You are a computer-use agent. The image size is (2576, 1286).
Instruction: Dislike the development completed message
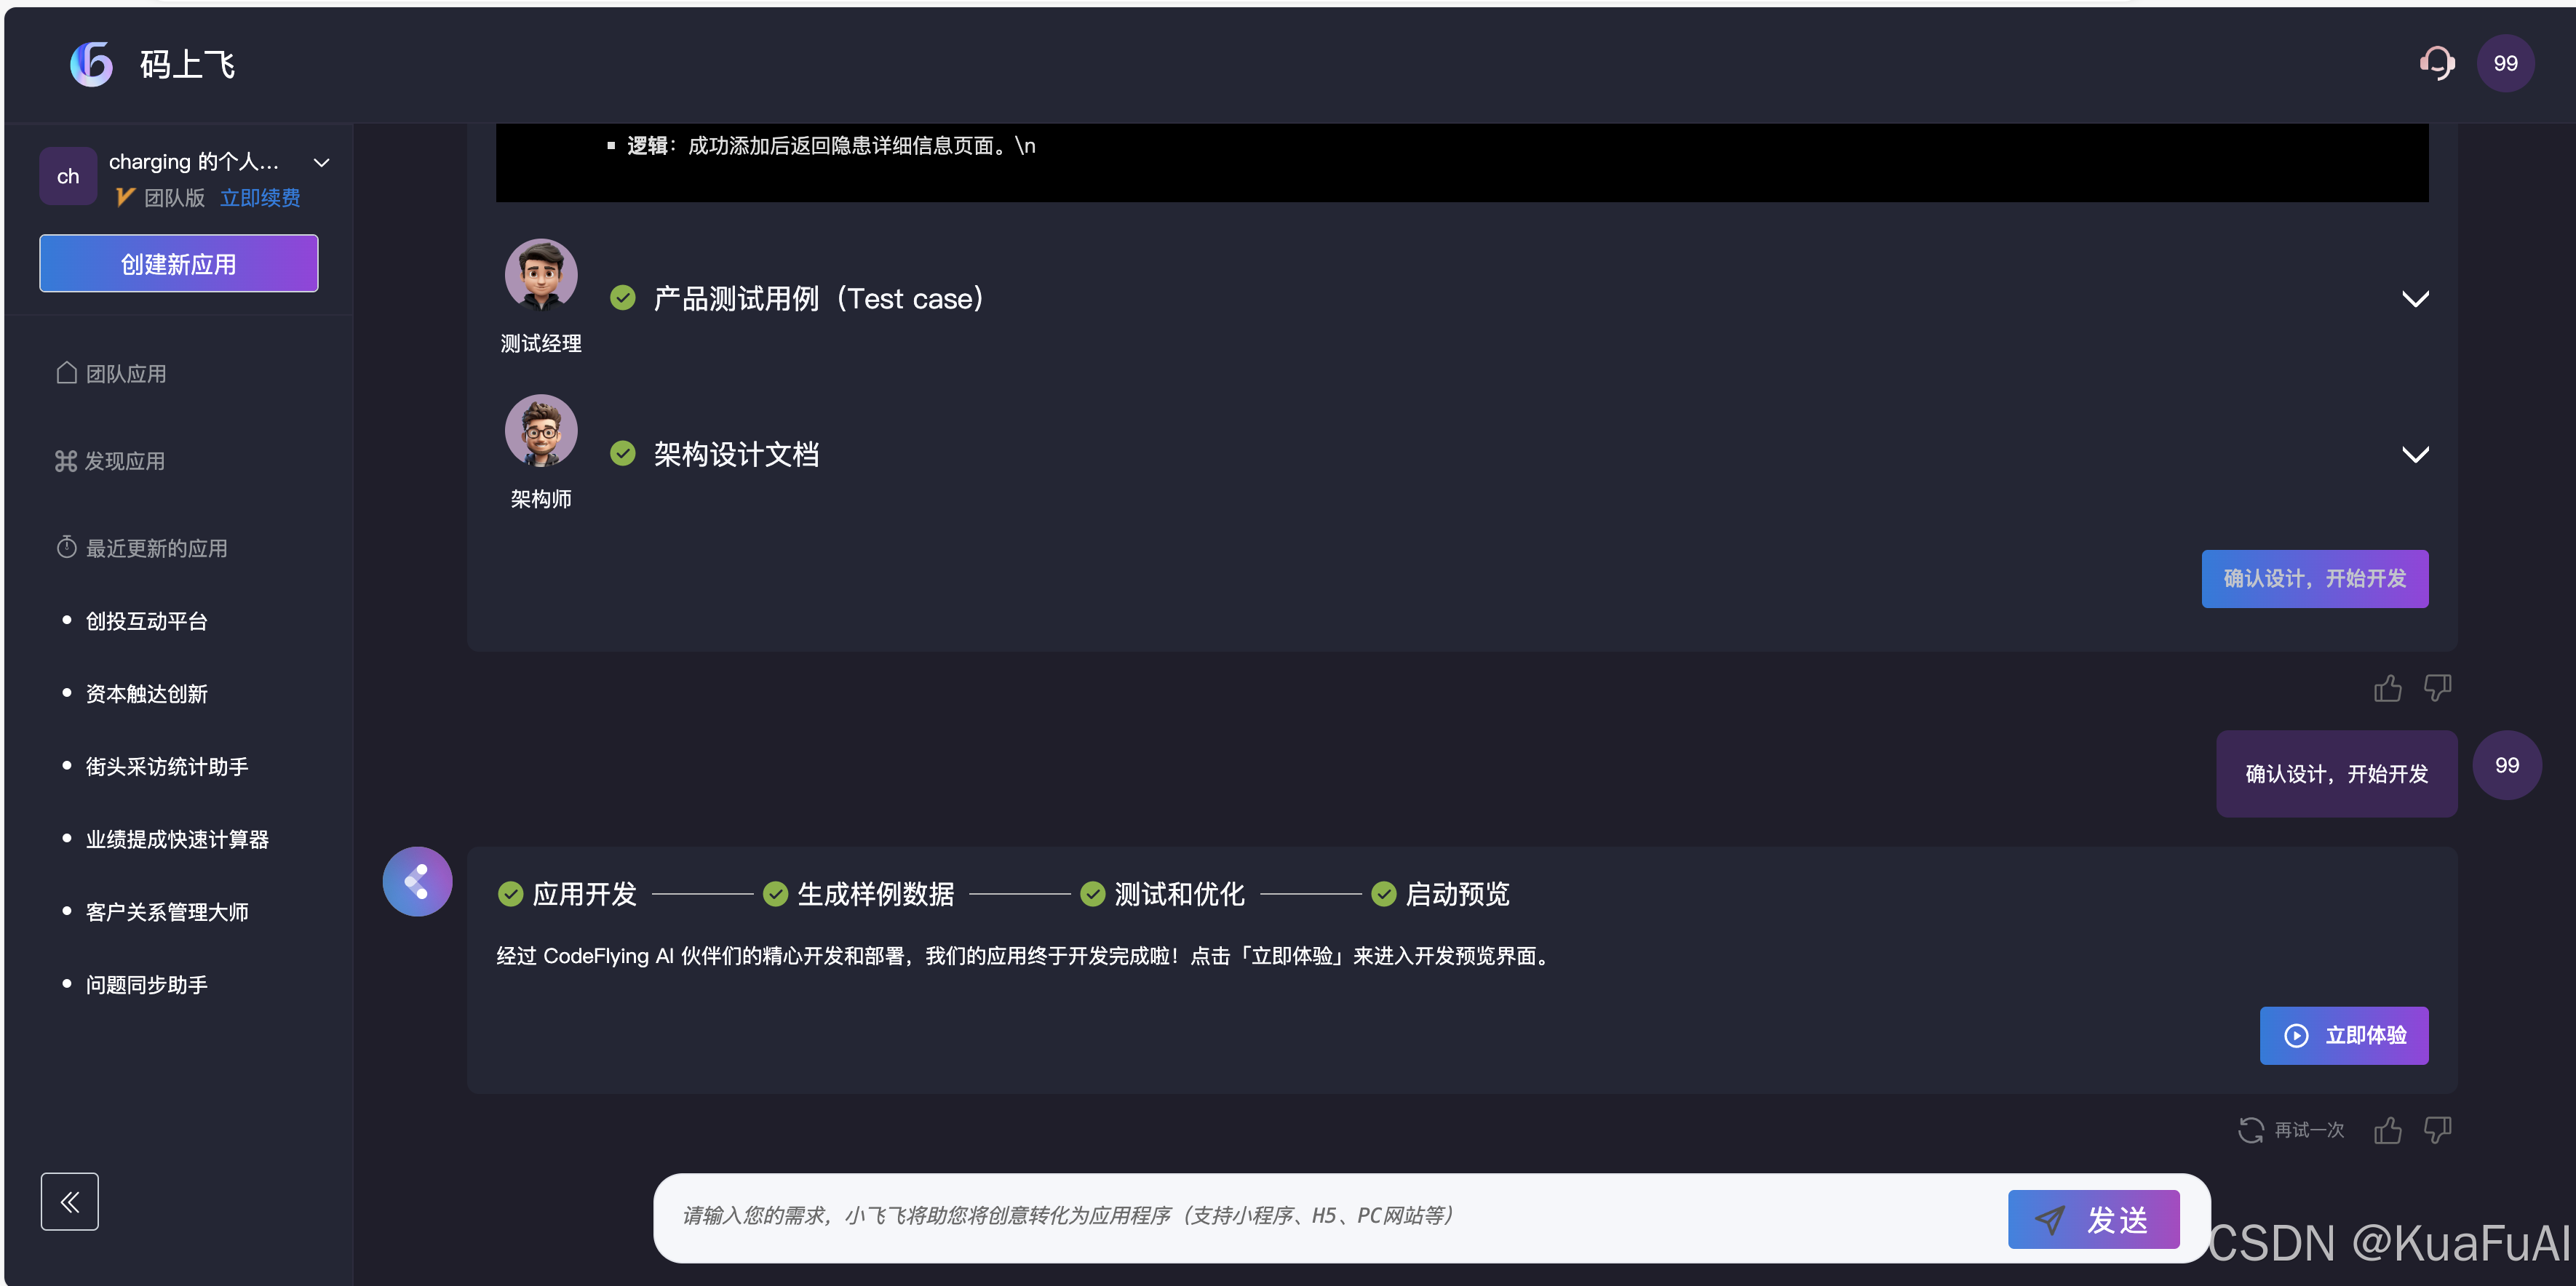pyautogui.click(x=2437, y=1130)
